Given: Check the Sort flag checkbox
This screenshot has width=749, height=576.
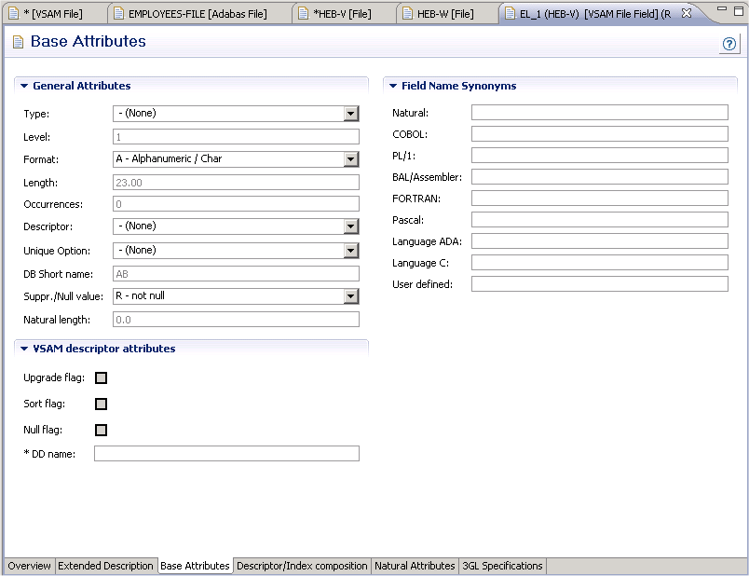Looking at the screenshot, I should [100, 404].
